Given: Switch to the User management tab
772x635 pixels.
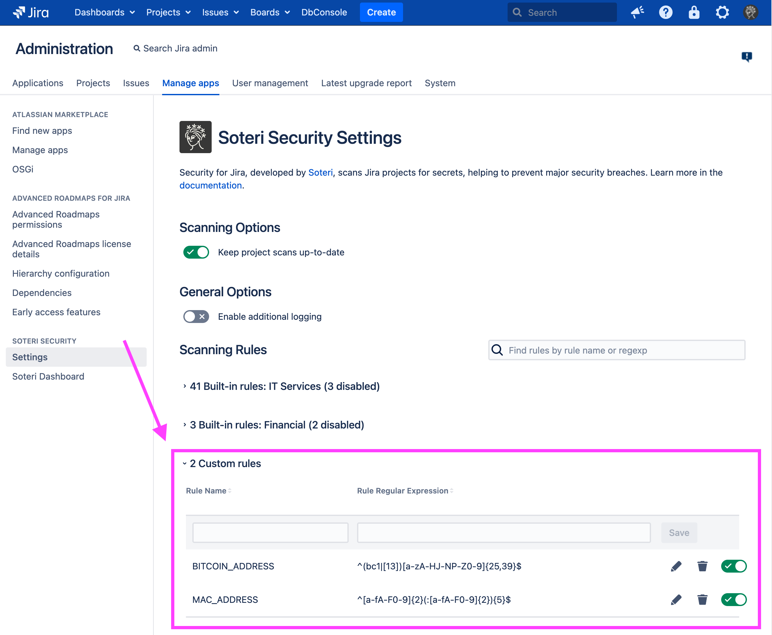Looking at the screenshot, I should 270,83.
